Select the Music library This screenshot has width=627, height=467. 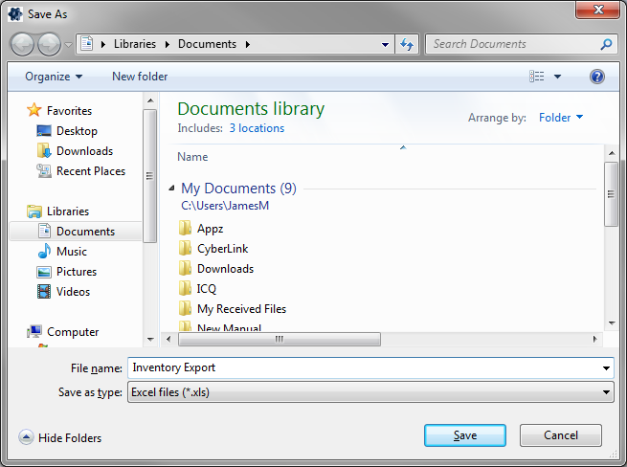click(x=71, y=252)
